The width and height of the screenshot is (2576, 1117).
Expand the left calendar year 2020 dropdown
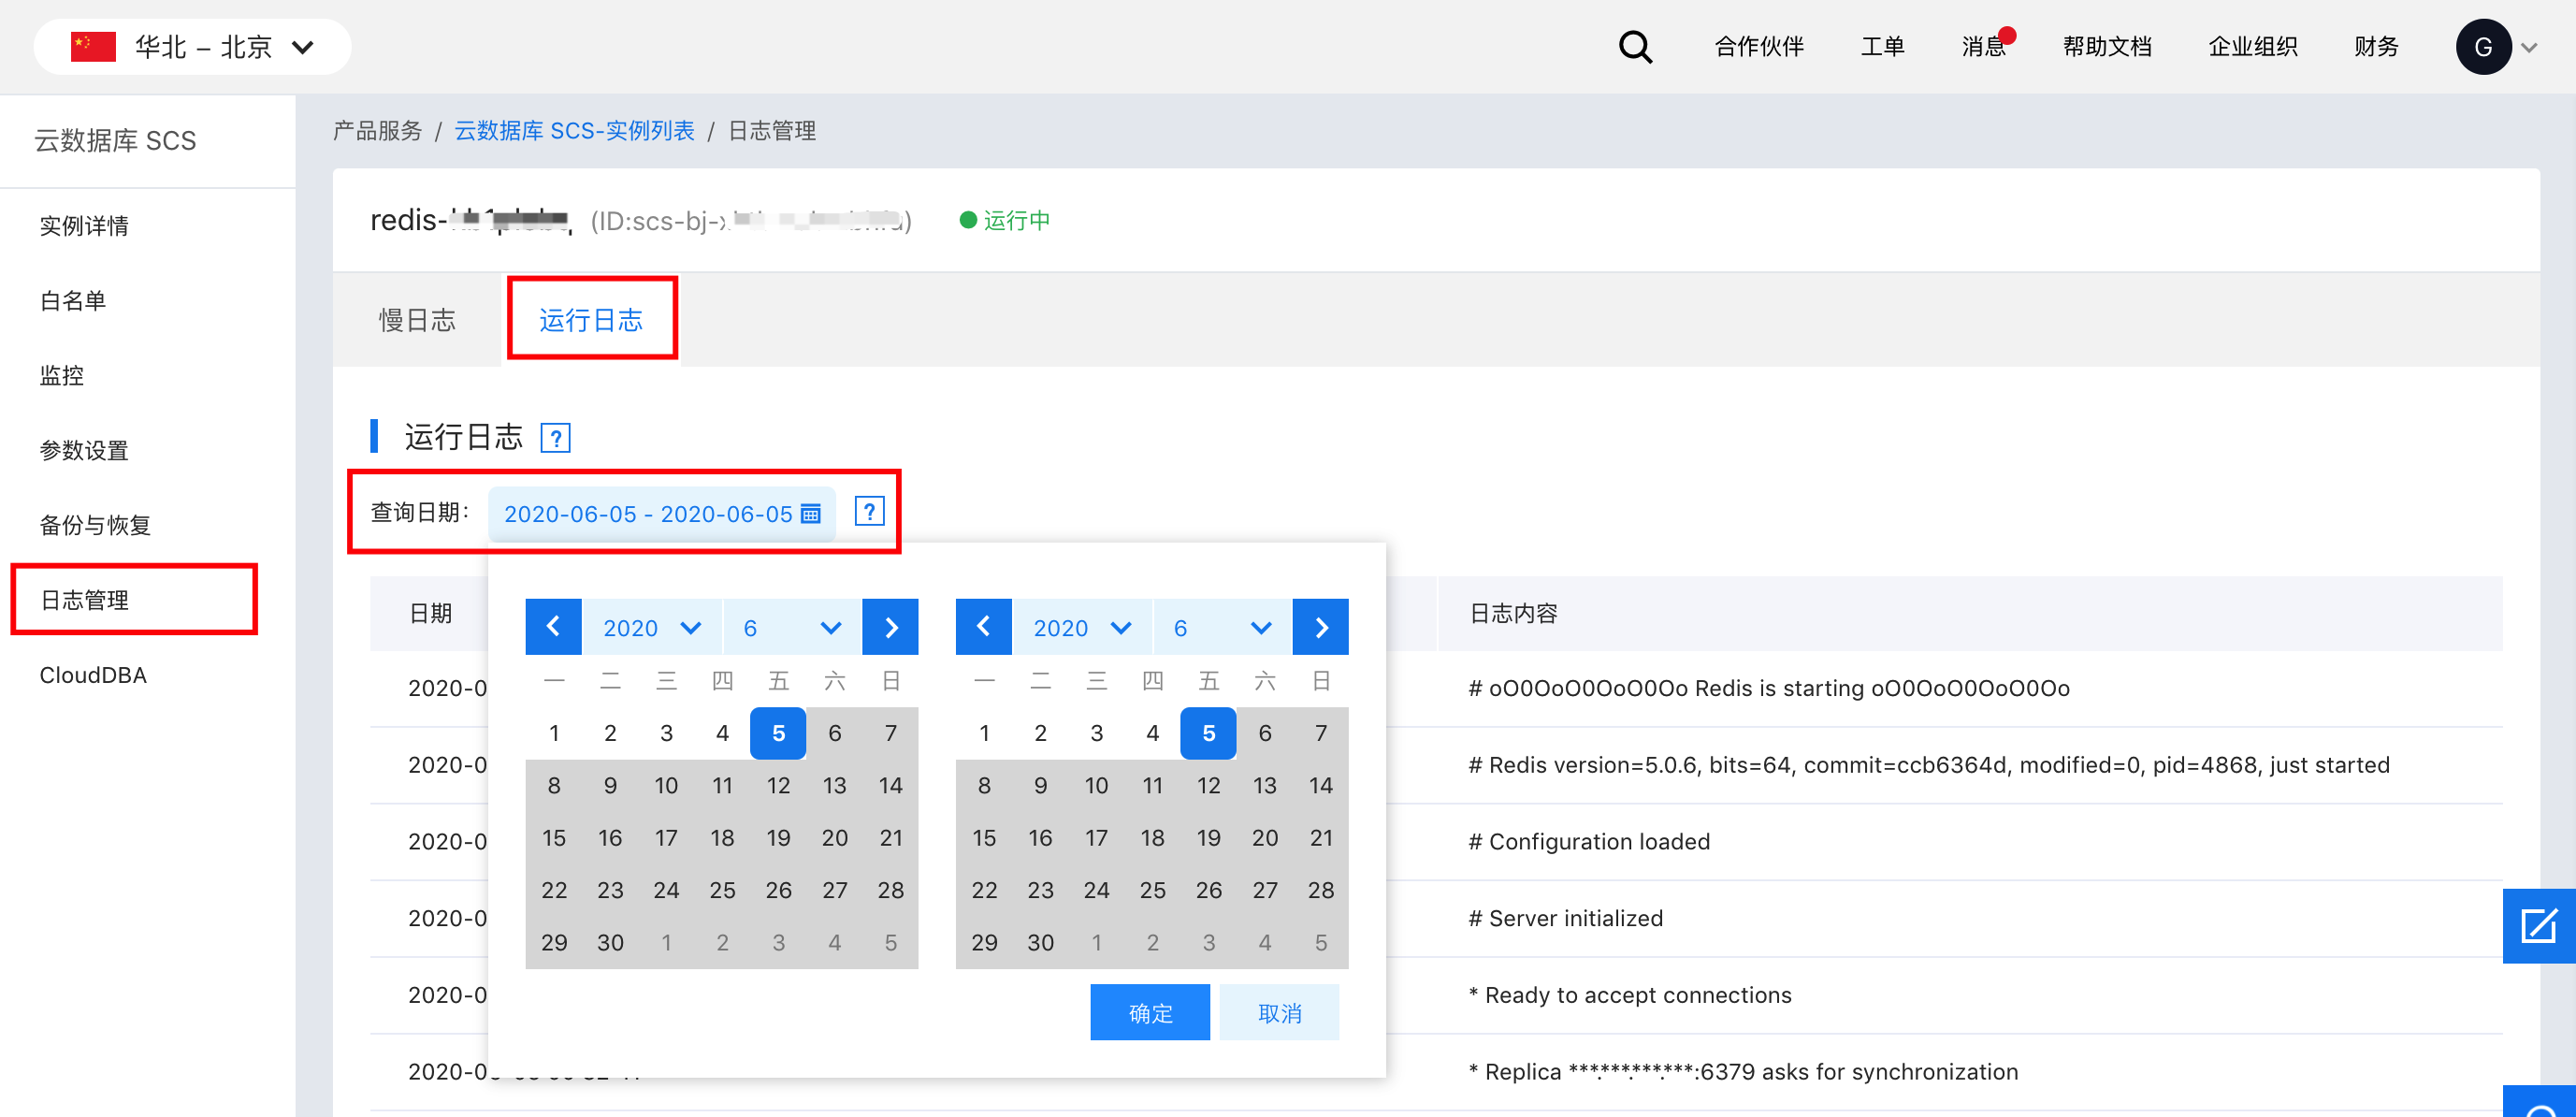coord(652,627)
